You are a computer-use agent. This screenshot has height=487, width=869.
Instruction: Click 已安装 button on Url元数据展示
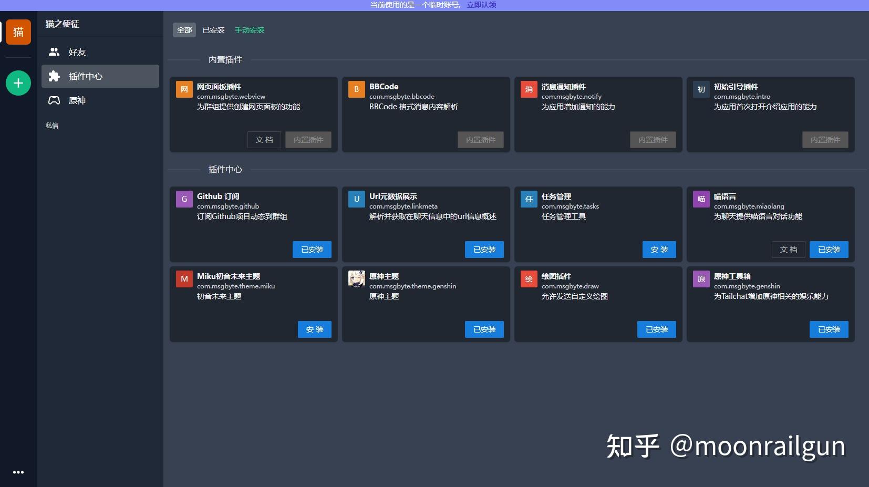484,250
